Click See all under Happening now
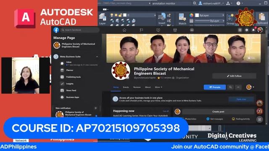 (166, 111)
